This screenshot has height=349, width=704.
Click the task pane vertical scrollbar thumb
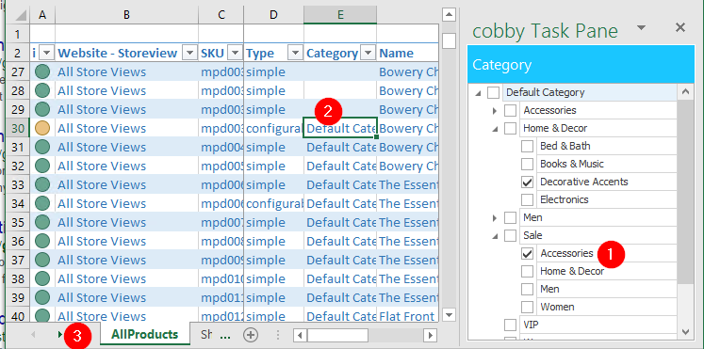[685, 190]
